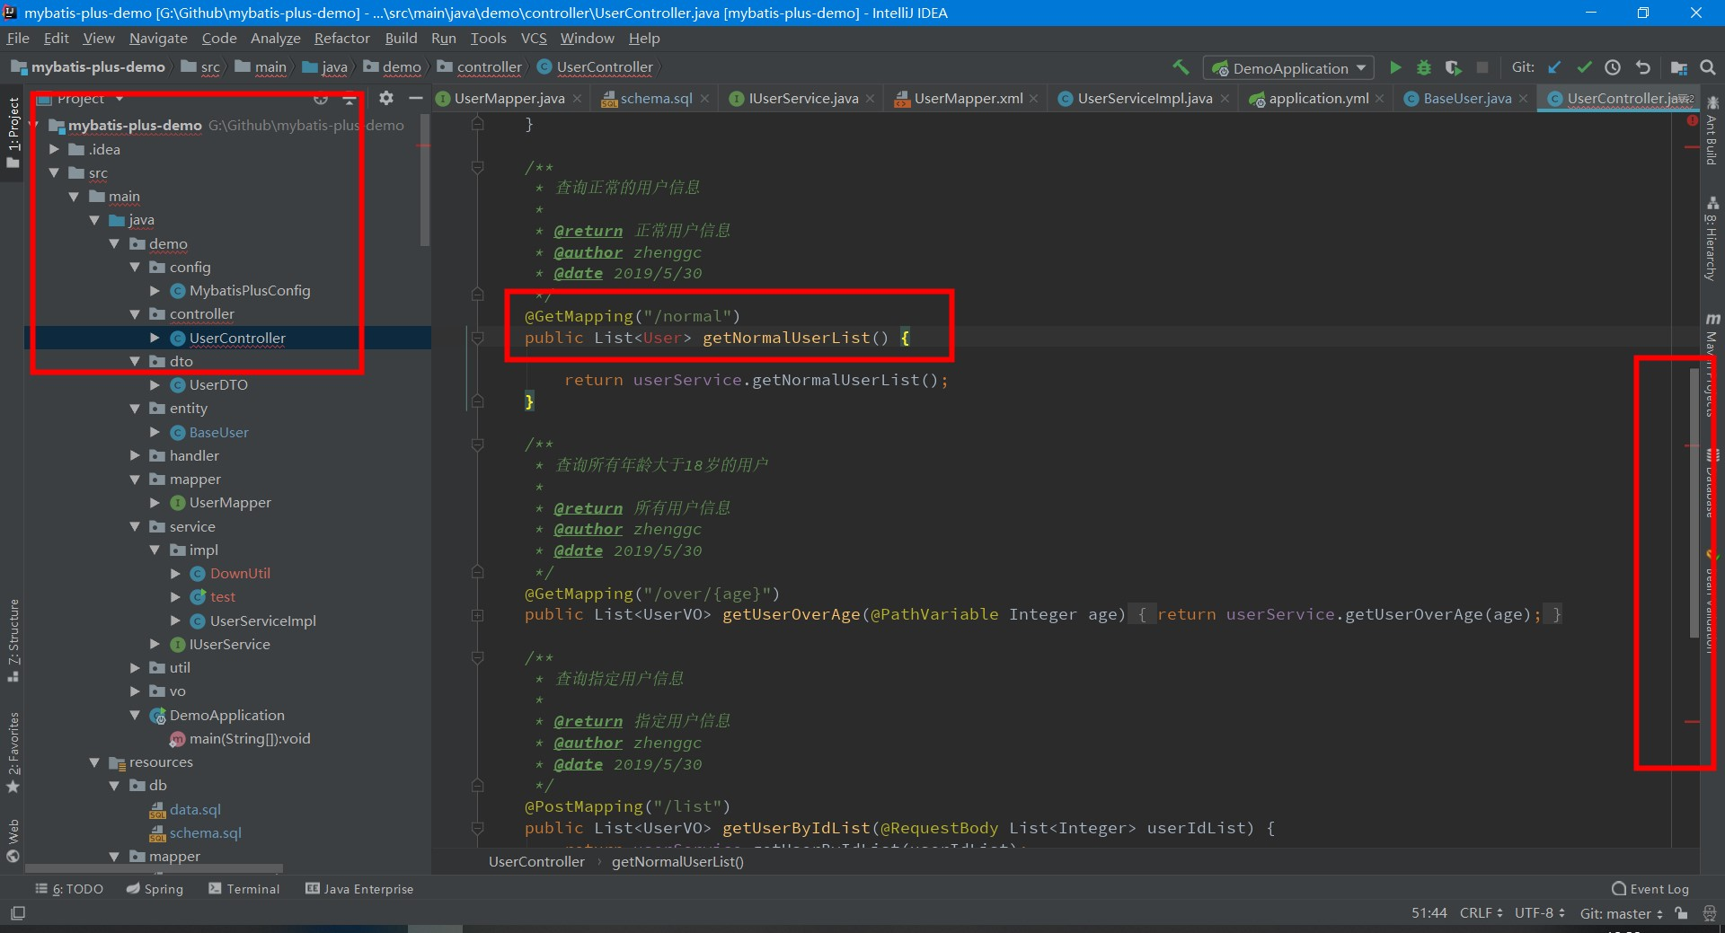Start debugging with the green bug icon
The height and width of the screenshot is (933, 1725).
(1424, 67)
